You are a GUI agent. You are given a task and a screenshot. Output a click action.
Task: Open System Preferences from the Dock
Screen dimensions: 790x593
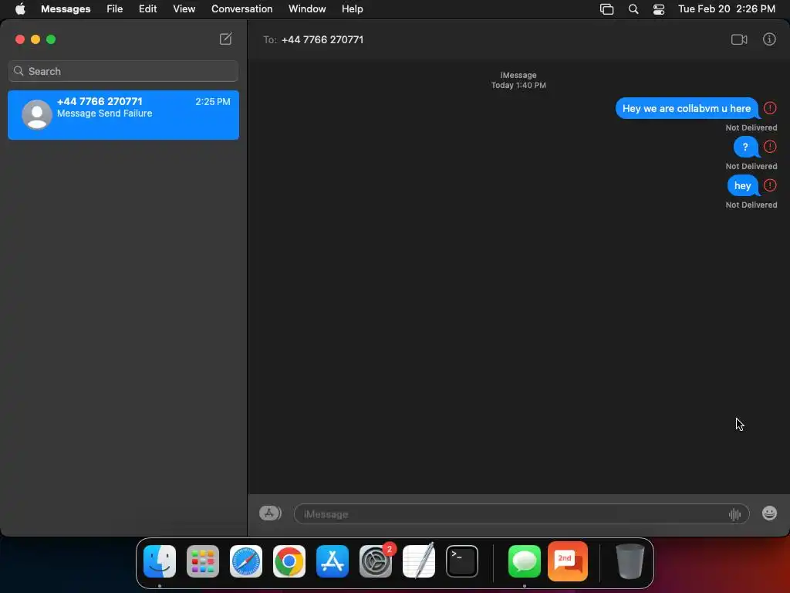[376, 561]
